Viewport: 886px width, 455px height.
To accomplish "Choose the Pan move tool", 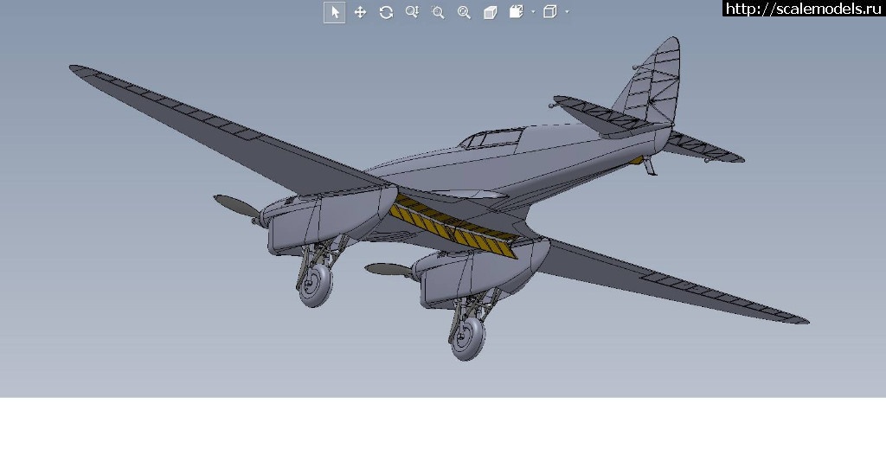I will (x=360, y=12).
